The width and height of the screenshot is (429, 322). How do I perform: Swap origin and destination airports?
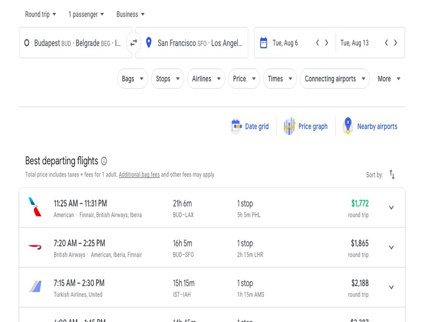tap(134, 43)
